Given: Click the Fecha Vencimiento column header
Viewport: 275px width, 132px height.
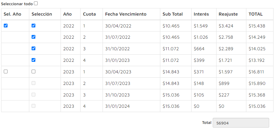Looking at the screenshot, I should [x=126, y=14].
